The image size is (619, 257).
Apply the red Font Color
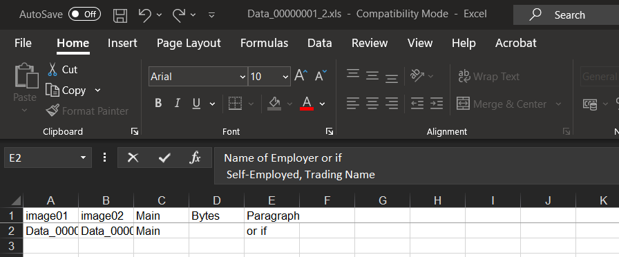(307, 104)
